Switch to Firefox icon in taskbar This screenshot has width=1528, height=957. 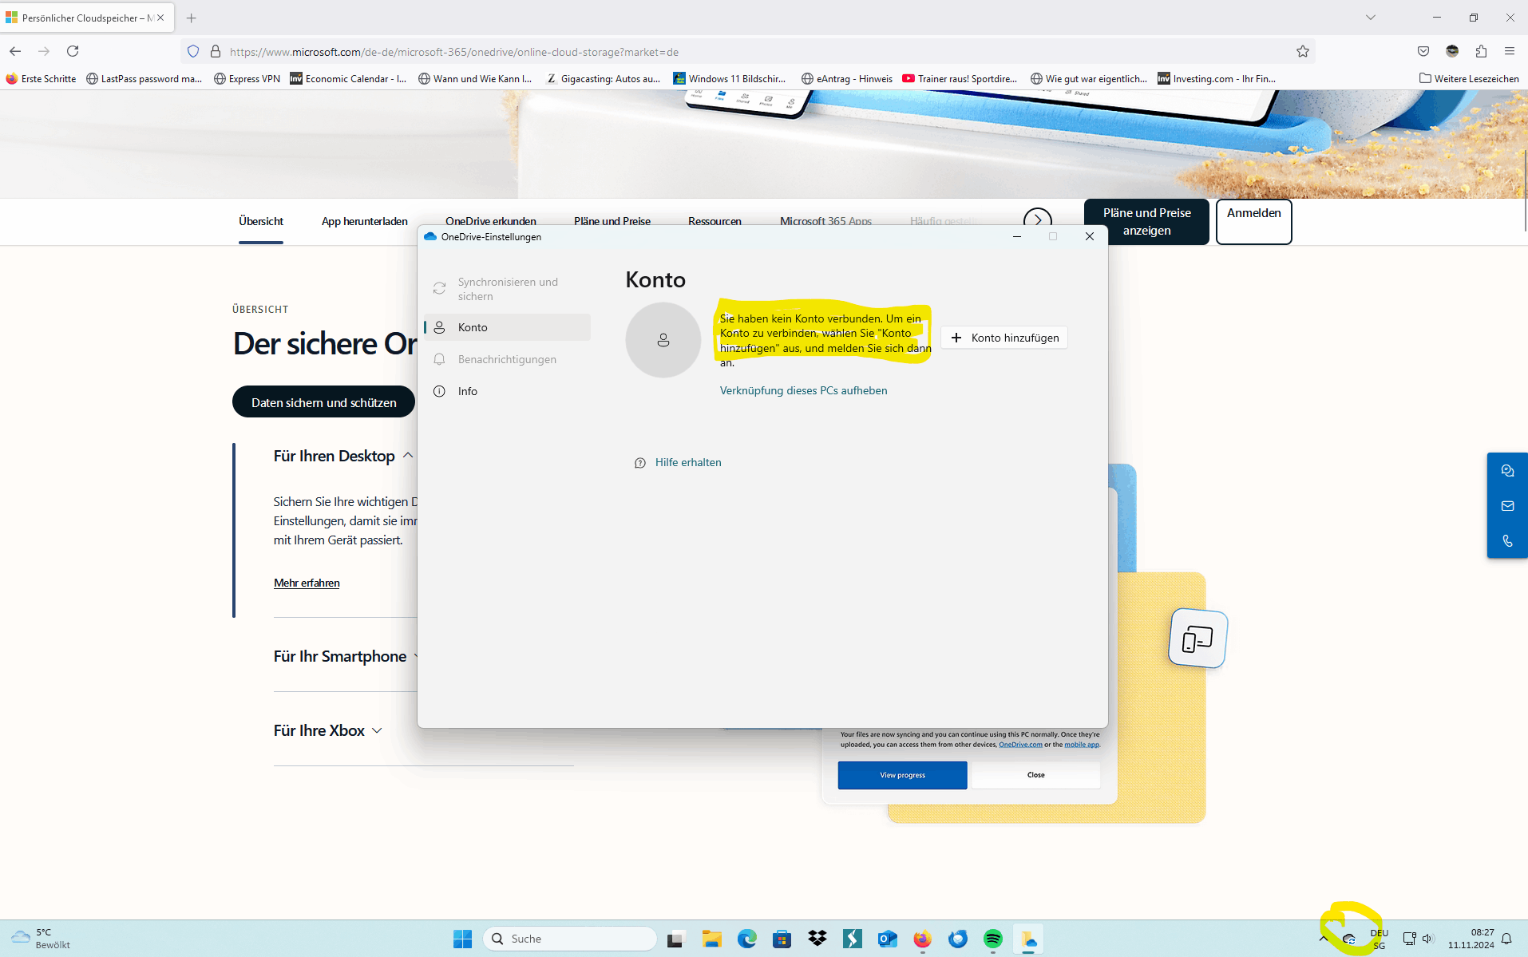coord(923,939)
